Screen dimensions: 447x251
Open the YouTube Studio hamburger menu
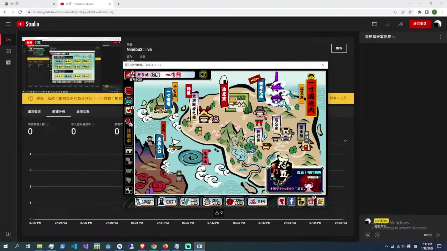(8, 24)
